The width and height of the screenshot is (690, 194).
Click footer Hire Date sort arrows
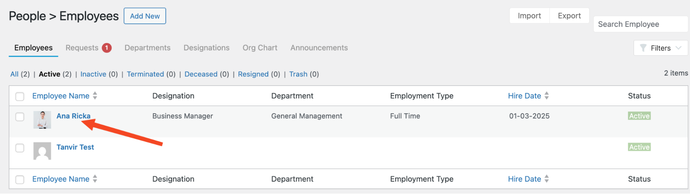[x=546, y=179]
